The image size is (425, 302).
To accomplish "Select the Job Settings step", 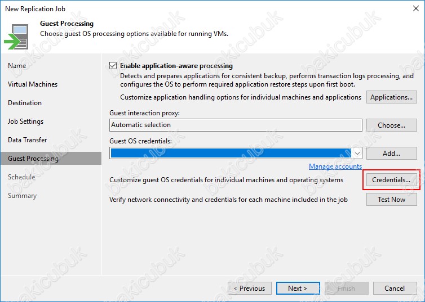I will 26,121.
